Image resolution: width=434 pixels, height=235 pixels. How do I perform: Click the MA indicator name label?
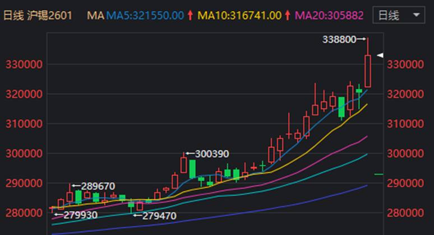[95, 16]
